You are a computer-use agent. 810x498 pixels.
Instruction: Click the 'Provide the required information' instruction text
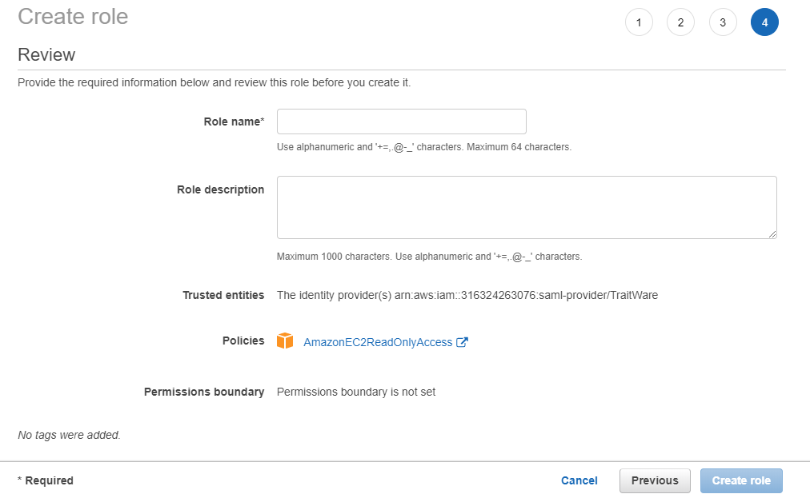tap(215, 82)
